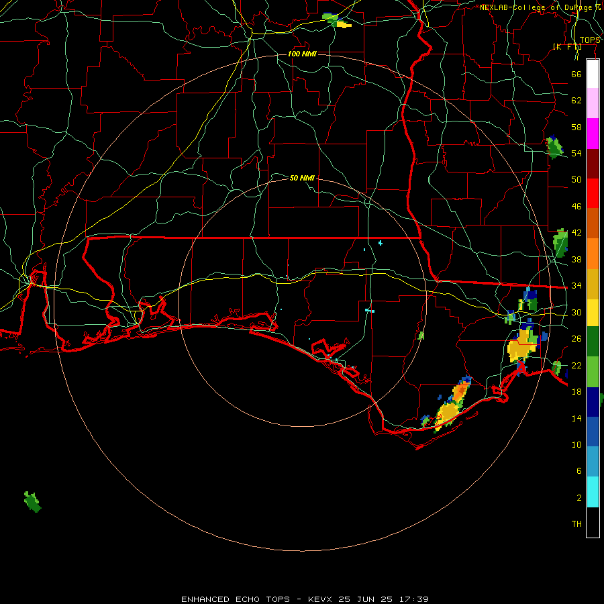Viewport: 604px width, 604px height.
Task: Click the "62" legend value
Action: tap(576, 101)
